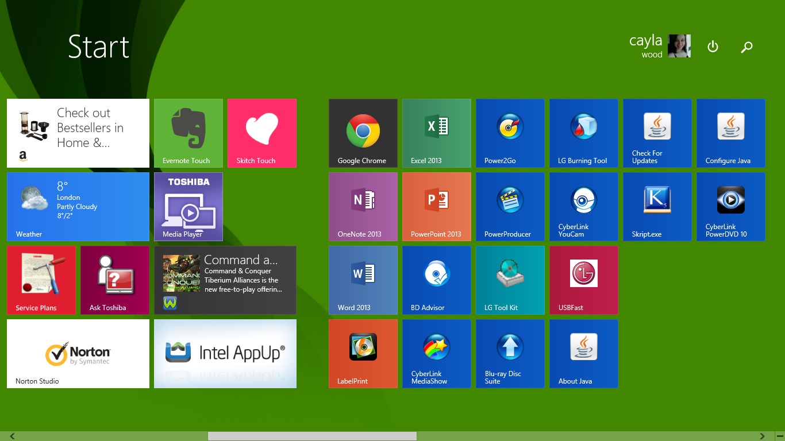Open LG Tool Kit tile
This screenshot has width=785, height=441.
coord(510,280)
